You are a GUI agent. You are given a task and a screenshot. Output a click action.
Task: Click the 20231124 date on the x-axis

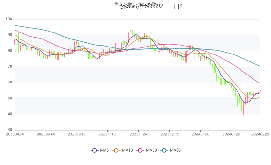138,134
